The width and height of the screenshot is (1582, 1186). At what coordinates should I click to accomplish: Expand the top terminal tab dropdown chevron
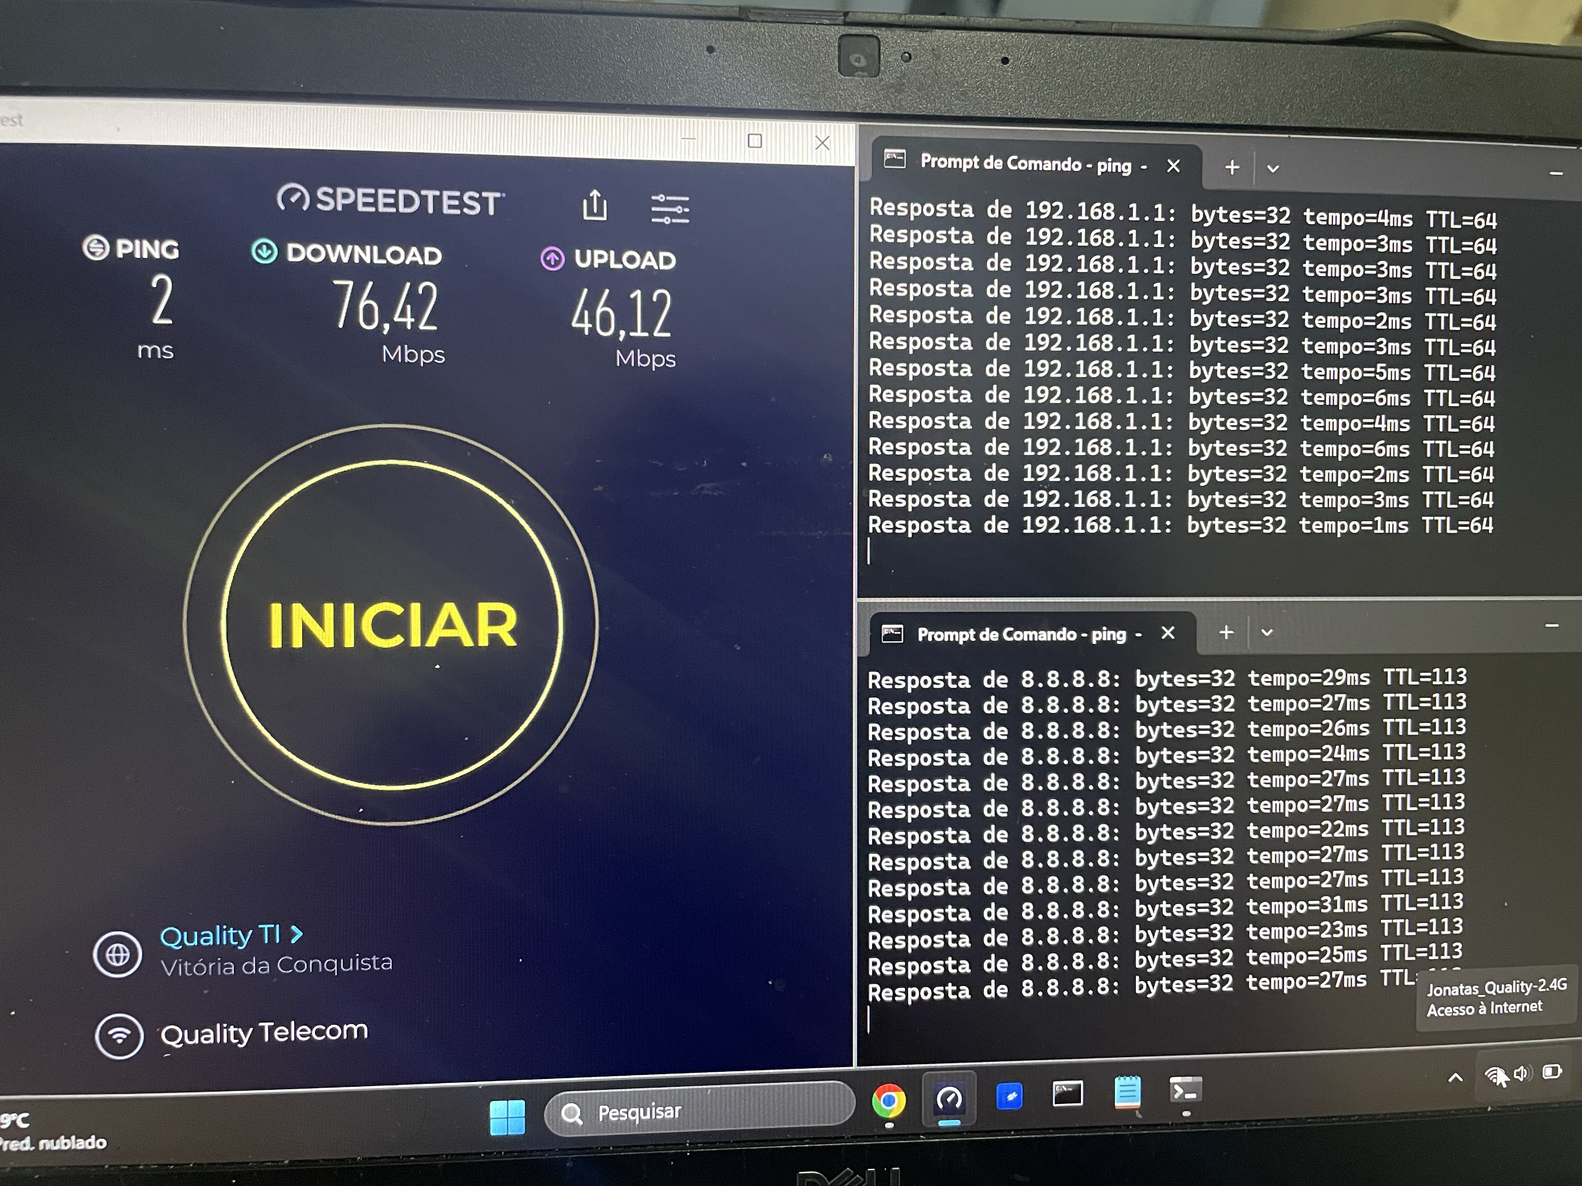(x=1272, y=169)
